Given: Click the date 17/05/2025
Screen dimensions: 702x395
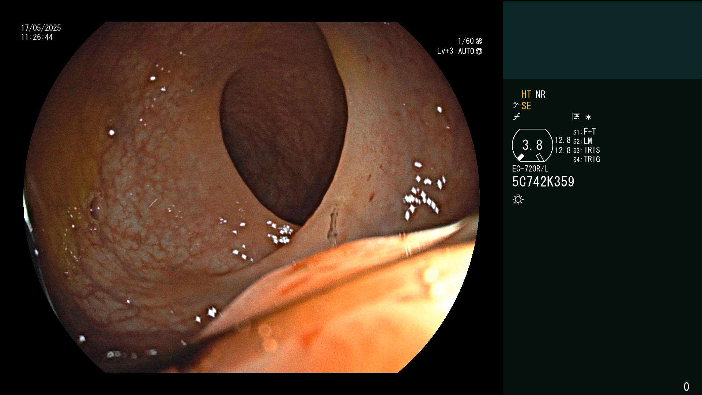Looking at the screenshot, I should [x=41, y=28].
